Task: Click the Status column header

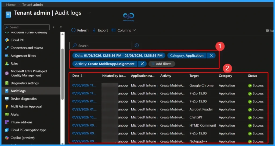Action: (x=252, y=76)
